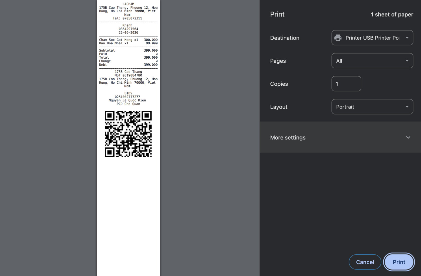
Task: Click the Subtotal row on receipt
Action: tap(128, 51)
